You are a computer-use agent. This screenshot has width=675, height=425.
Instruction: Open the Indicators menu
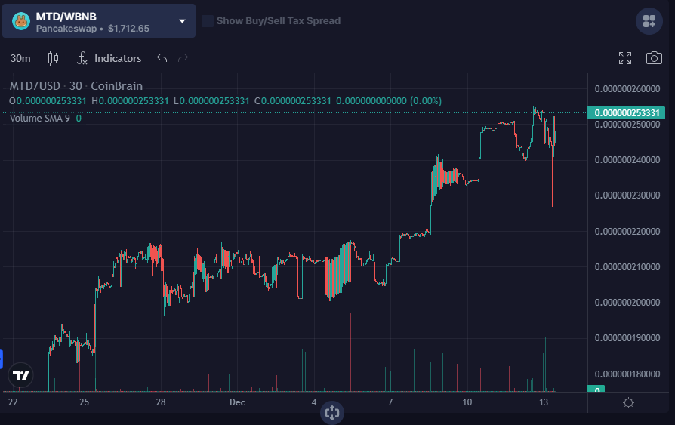coord(118,58)
